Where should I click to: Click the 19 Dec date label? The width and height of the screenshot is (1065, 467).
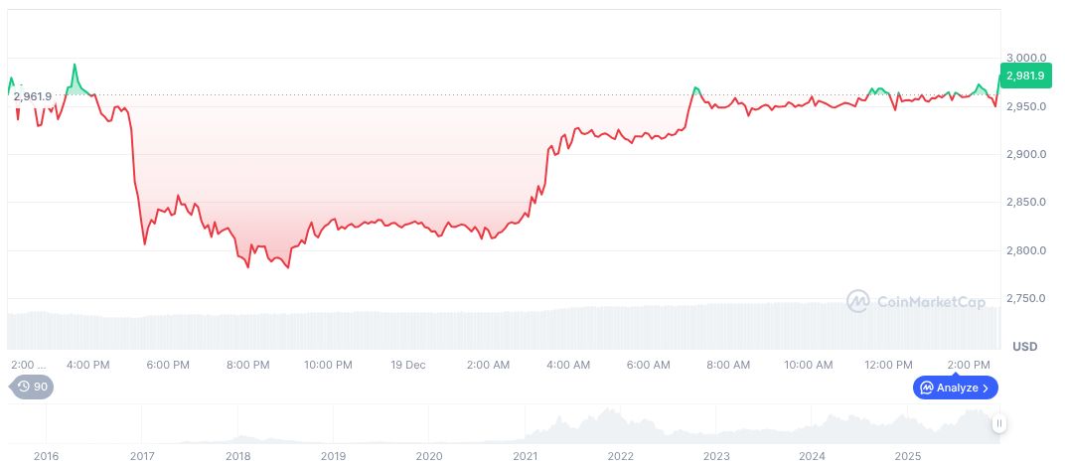[408, 365]
